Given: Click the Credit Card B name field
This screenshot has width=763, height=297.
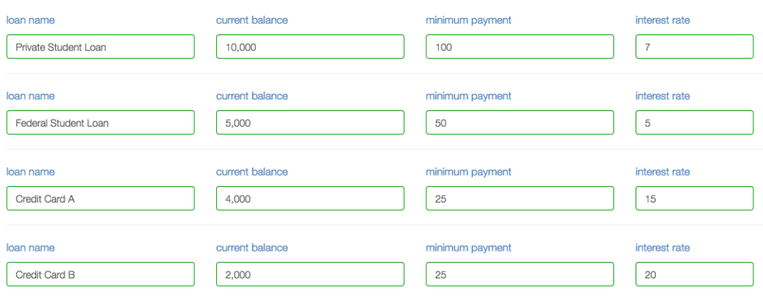Looking at the screenshot, I should coord(101,274).
